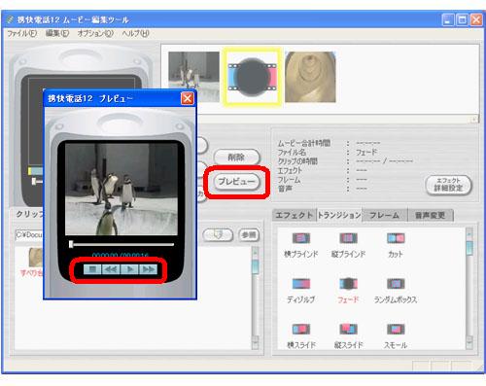
Task: Switch to the 音声変更 tab
Action: tap(431, 215)
